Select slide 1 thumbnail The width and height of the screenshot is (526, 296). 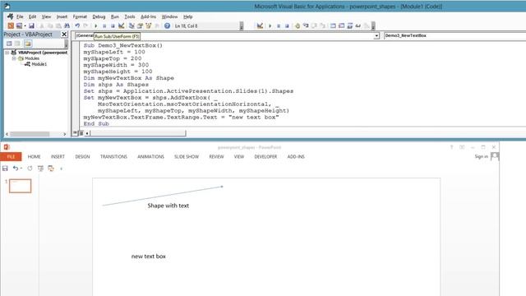pyautogui.click(x=20, y=186)
